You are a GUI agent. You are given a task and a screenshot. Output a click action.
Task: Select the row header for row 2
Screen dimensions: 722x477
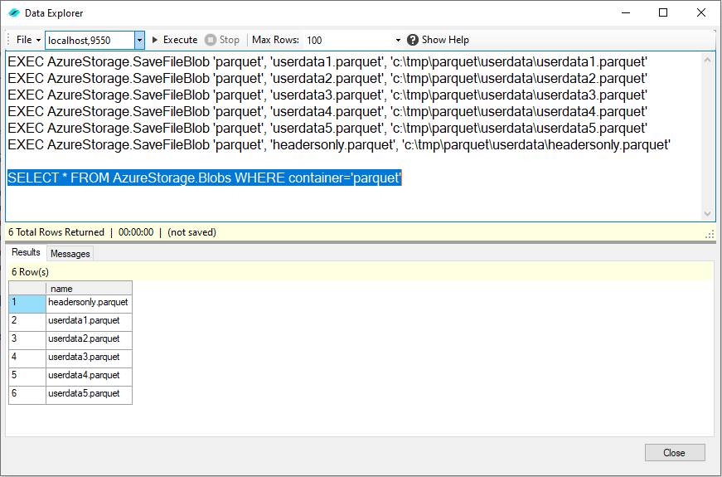coord(27,322)
